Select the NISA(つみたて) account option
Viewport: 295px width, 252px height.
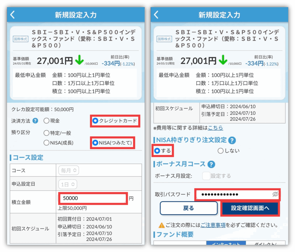click(x=95, y=143)
